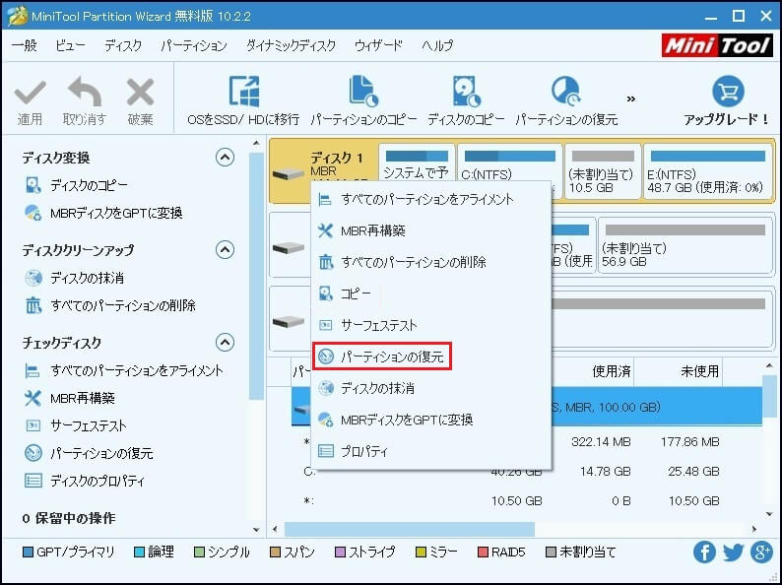This screenshot has height=585, width=782.
Task: Open the 一般 menu
Action: 25,45
